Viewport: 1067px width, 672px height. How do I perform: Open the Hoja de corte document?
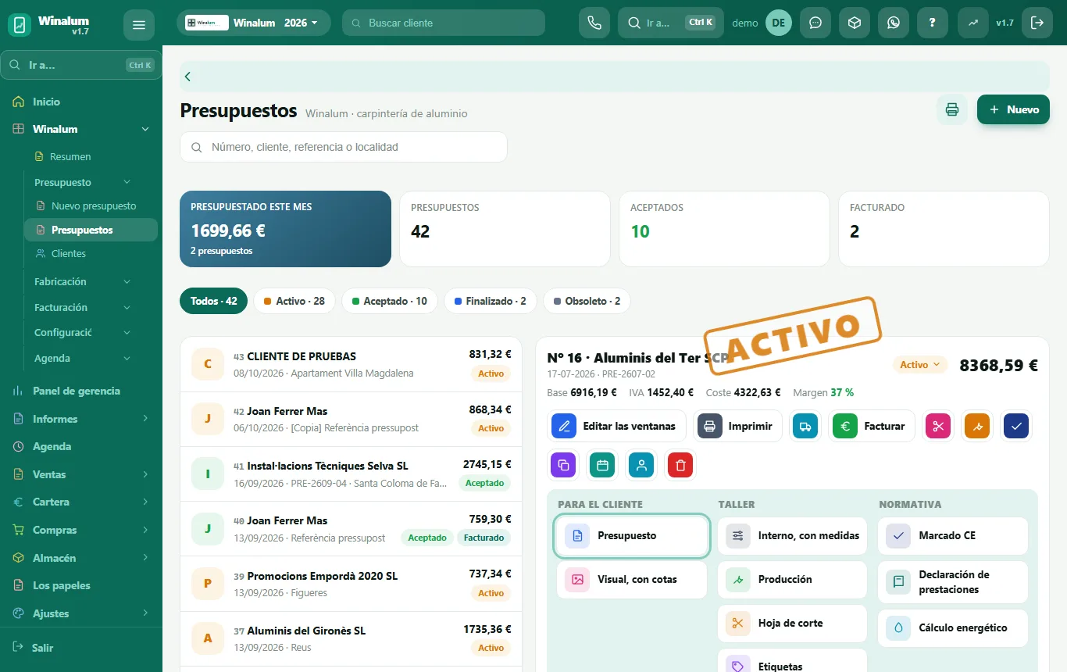[x=792, y=623]
